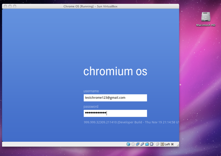Viewport: 221px width, 156px height.
Task: Click inside the password input field
Action: pyautogui.click(x=115, y=113)
